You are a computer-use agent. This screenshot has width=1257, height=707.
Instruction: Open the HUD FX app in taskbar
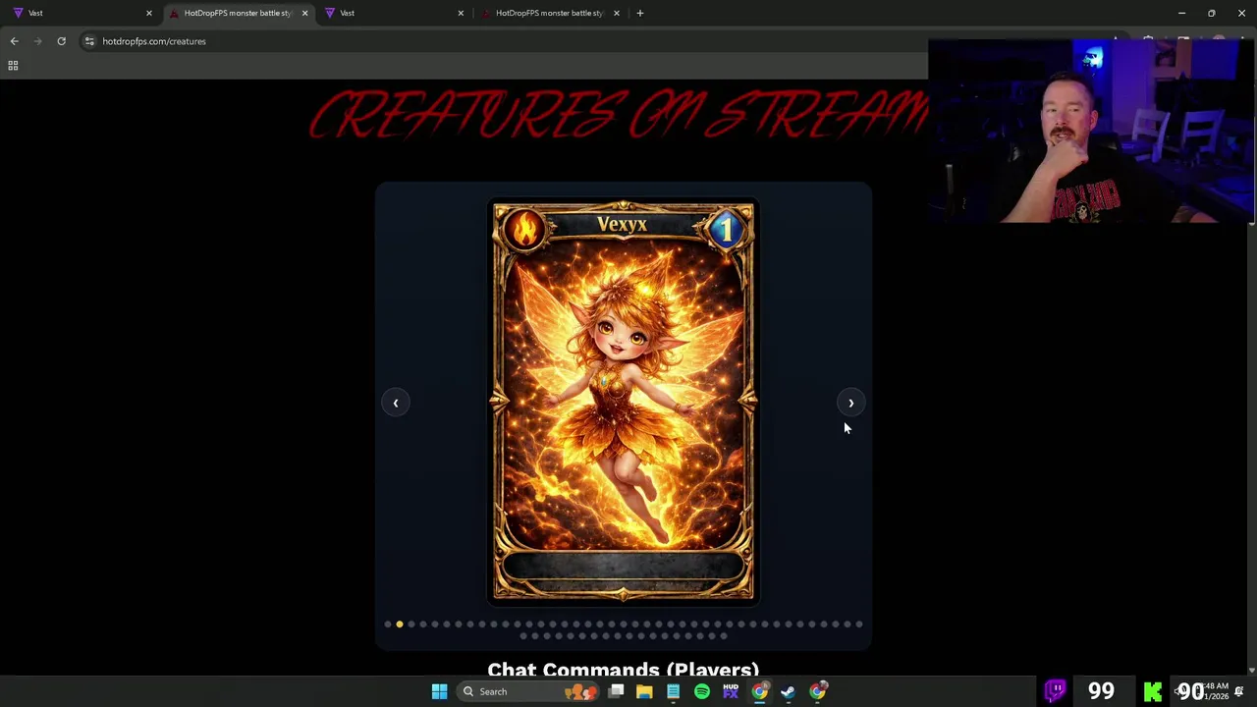pos(731,691)
